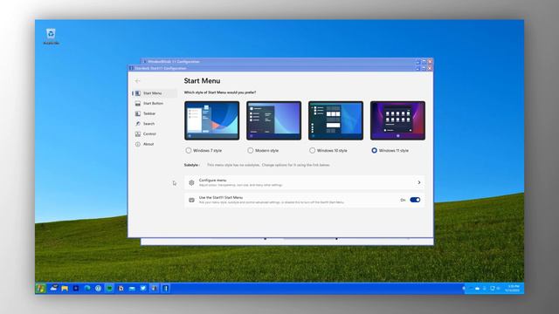The width and height of the screenshot is (559, 314).
Task: Click the network tray icon
Action: pyautogui.click(x=492, y=289)
